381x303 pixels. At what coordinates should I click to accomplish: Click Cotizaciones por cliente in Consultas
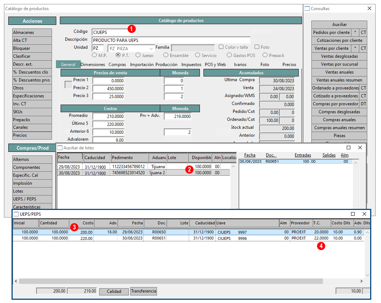pos(339,40)
